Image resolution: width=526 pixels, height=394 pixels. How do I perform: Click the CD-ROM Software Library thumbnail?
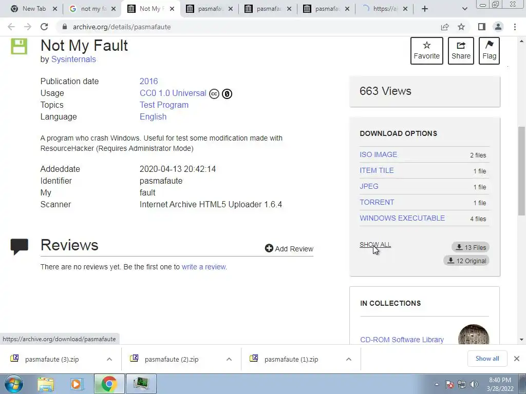point(474,334)
